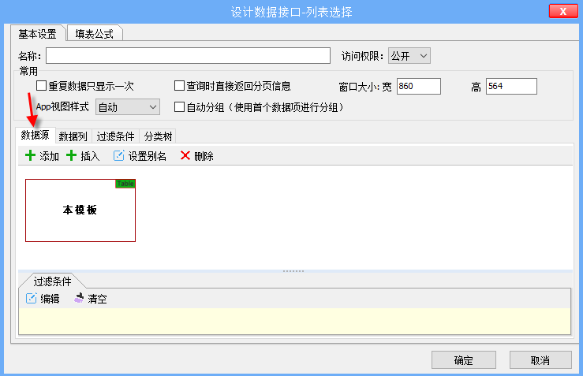Click the red X 删除 icon
This screenshot has height=376, width=583.
pyautogui.click(x=185, y=155)
